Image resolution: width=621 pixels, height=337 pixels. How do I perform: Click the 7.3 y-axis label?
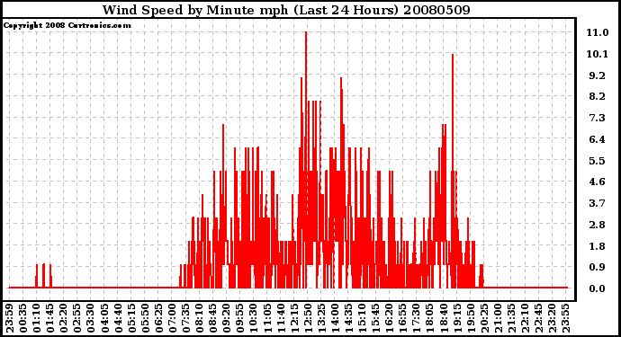click(598, 118)
